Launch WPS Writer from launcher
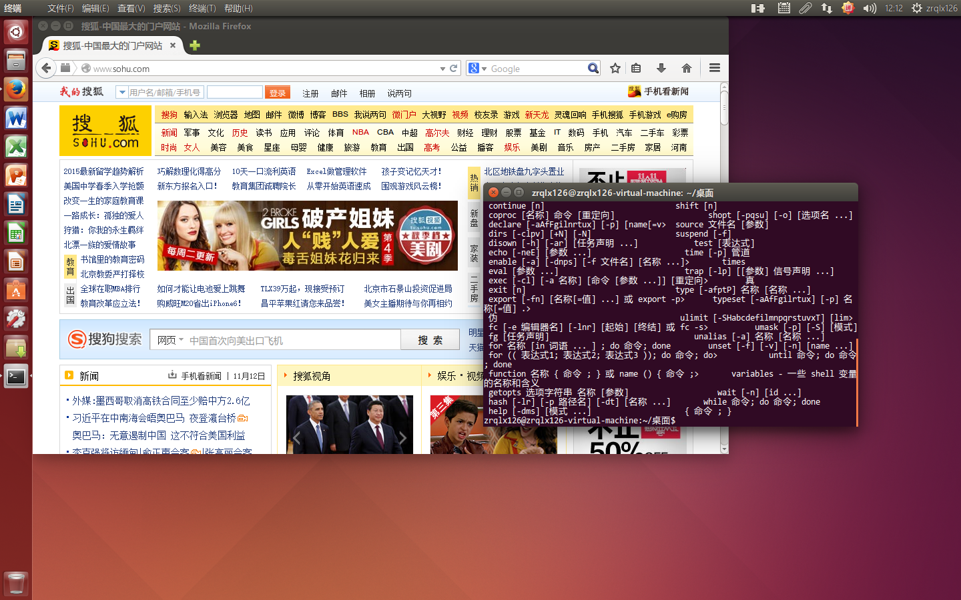Screen dimensions: 961x600 tap(16, 118)
